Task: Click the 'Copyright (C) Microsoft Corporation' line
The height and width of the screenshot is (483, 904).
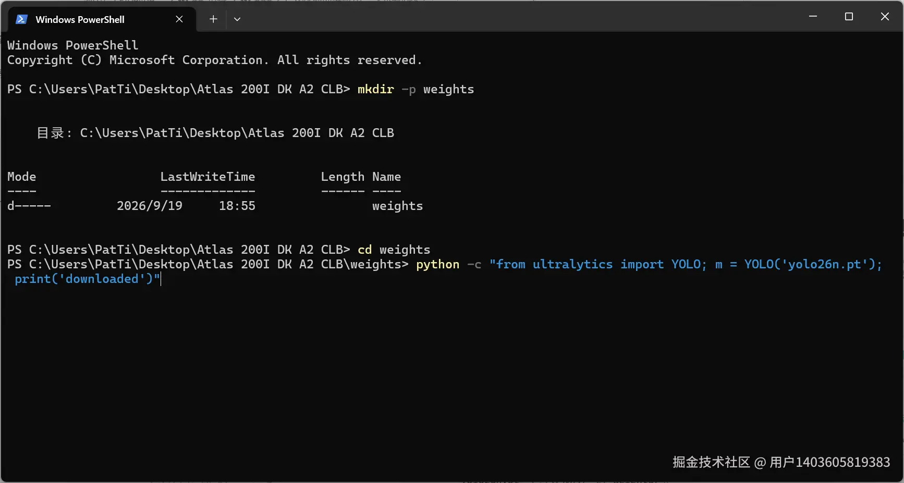Action: coord(215,60)
